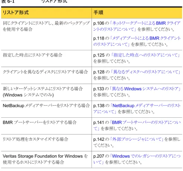Select cell 指定した時点にリストアする場合
Image resolution: width=183 pixels, height=171 pixels.
pyautogui.click(x=46, y=58)
